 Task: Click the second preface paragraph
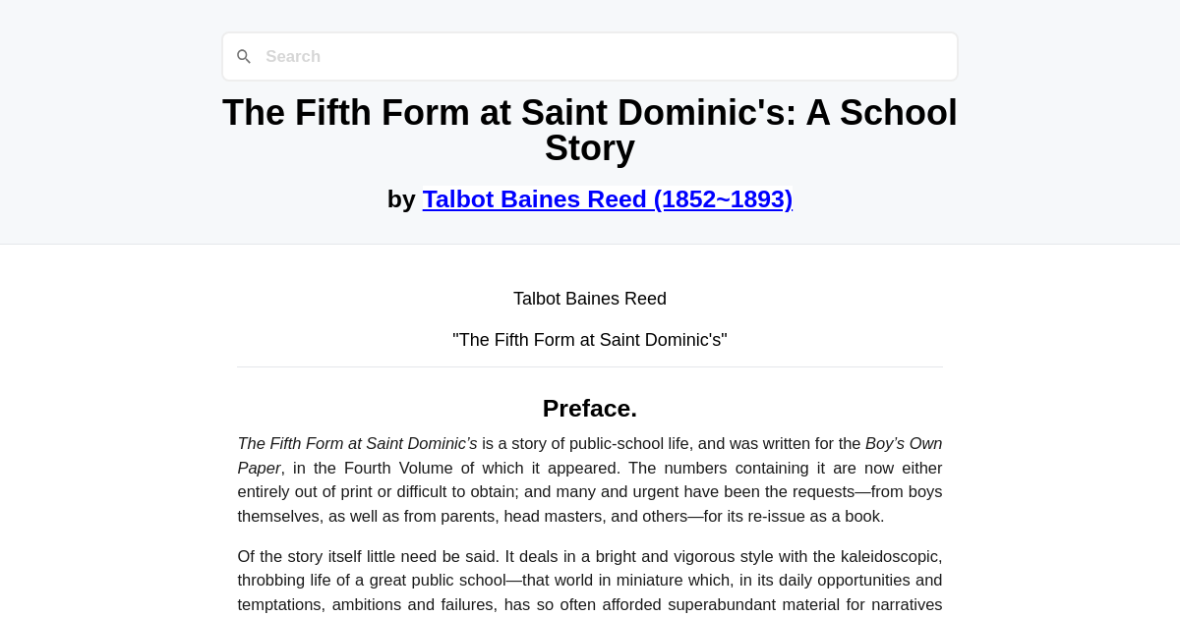click(x=590, y=580)
